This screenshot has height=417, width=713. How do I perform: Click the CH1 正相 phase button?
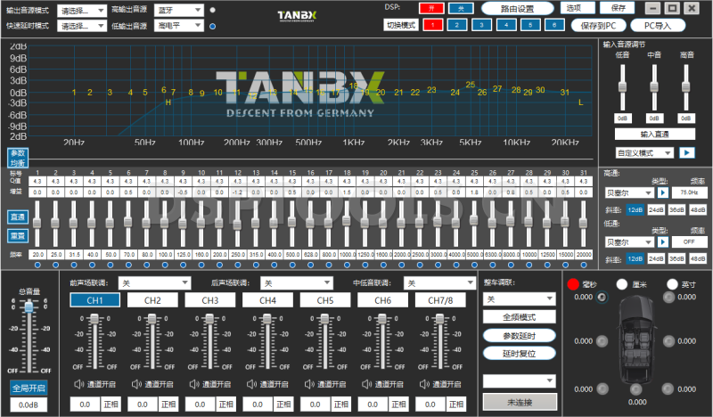point(111,404)
